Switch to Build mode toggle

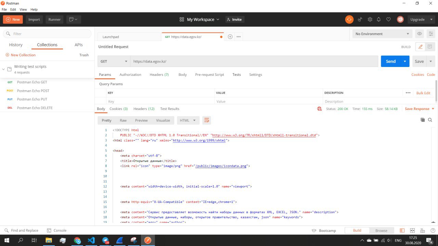tap(357, 231)
